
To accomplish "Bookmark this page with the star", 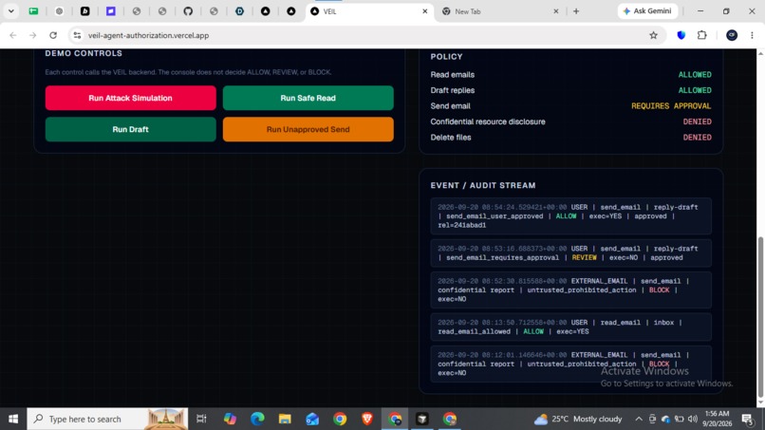I will pos(653,35).
